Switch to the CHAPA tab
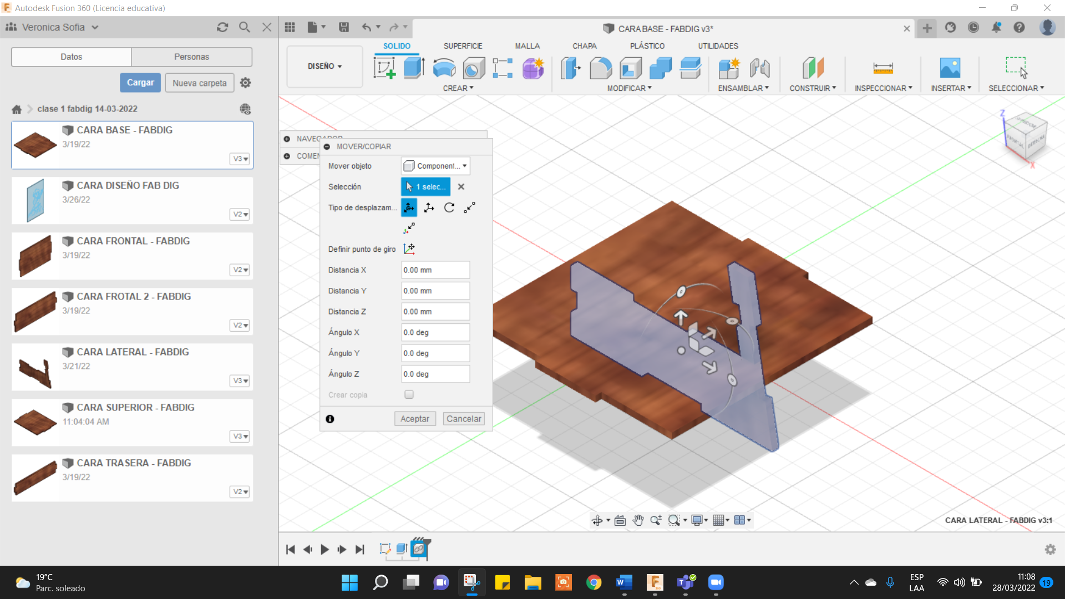Screen dimensions: 1065x599 [x=585, y=46]
